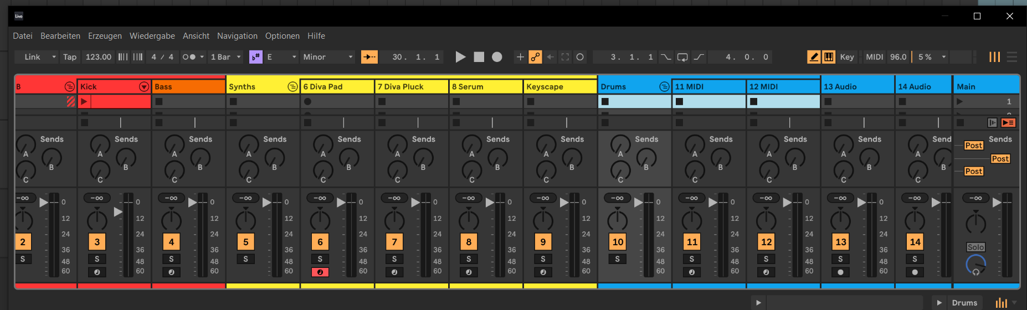Viewport: 1027px width, 310px height.
Task: Click the first Post send button on Main
Action: pos(973,146)
